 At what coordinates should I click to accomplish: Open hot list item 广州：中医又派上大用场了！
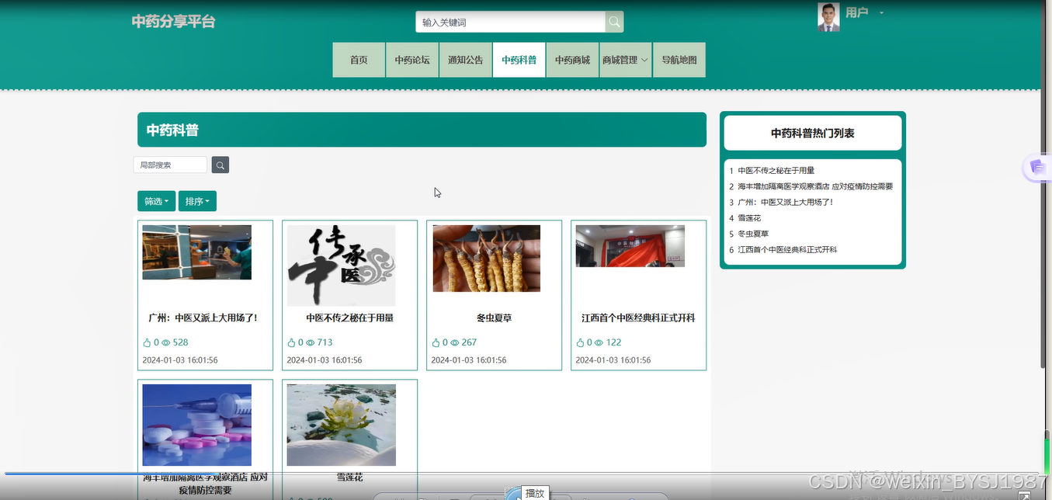[x=786, y=202]
